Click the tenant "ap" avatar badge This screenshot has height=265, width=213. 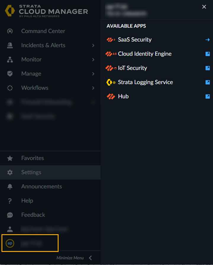[10, 243]
